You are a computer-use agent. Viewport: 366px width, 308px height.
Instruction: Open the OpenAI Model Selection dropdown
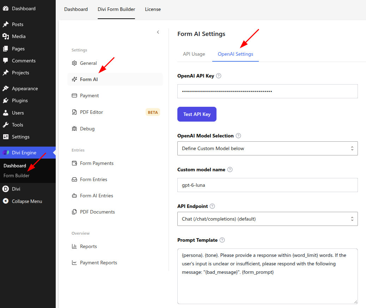(268, 148)
